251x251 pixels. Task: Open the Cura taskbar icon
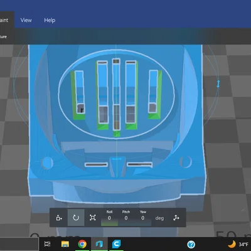tap(116, 244)
